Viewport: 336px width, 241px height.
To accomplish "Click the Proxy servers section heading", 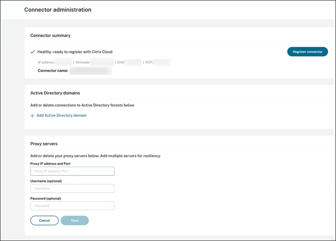I will (x=44, y=144).
